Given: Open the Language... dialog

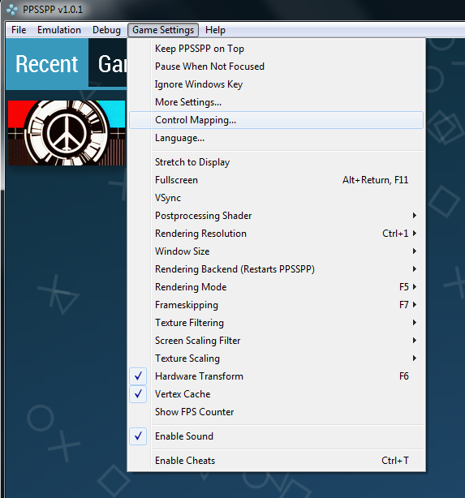Looking at the screenshot, I should pos(276,138).
